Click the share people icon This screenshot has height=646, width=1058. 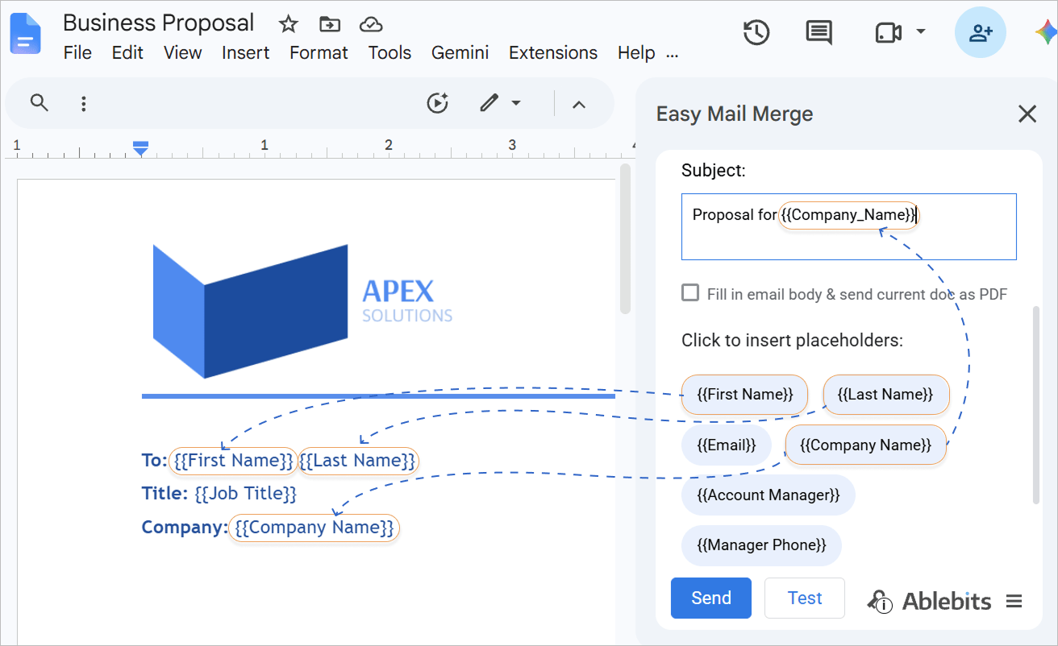(981, 33)
